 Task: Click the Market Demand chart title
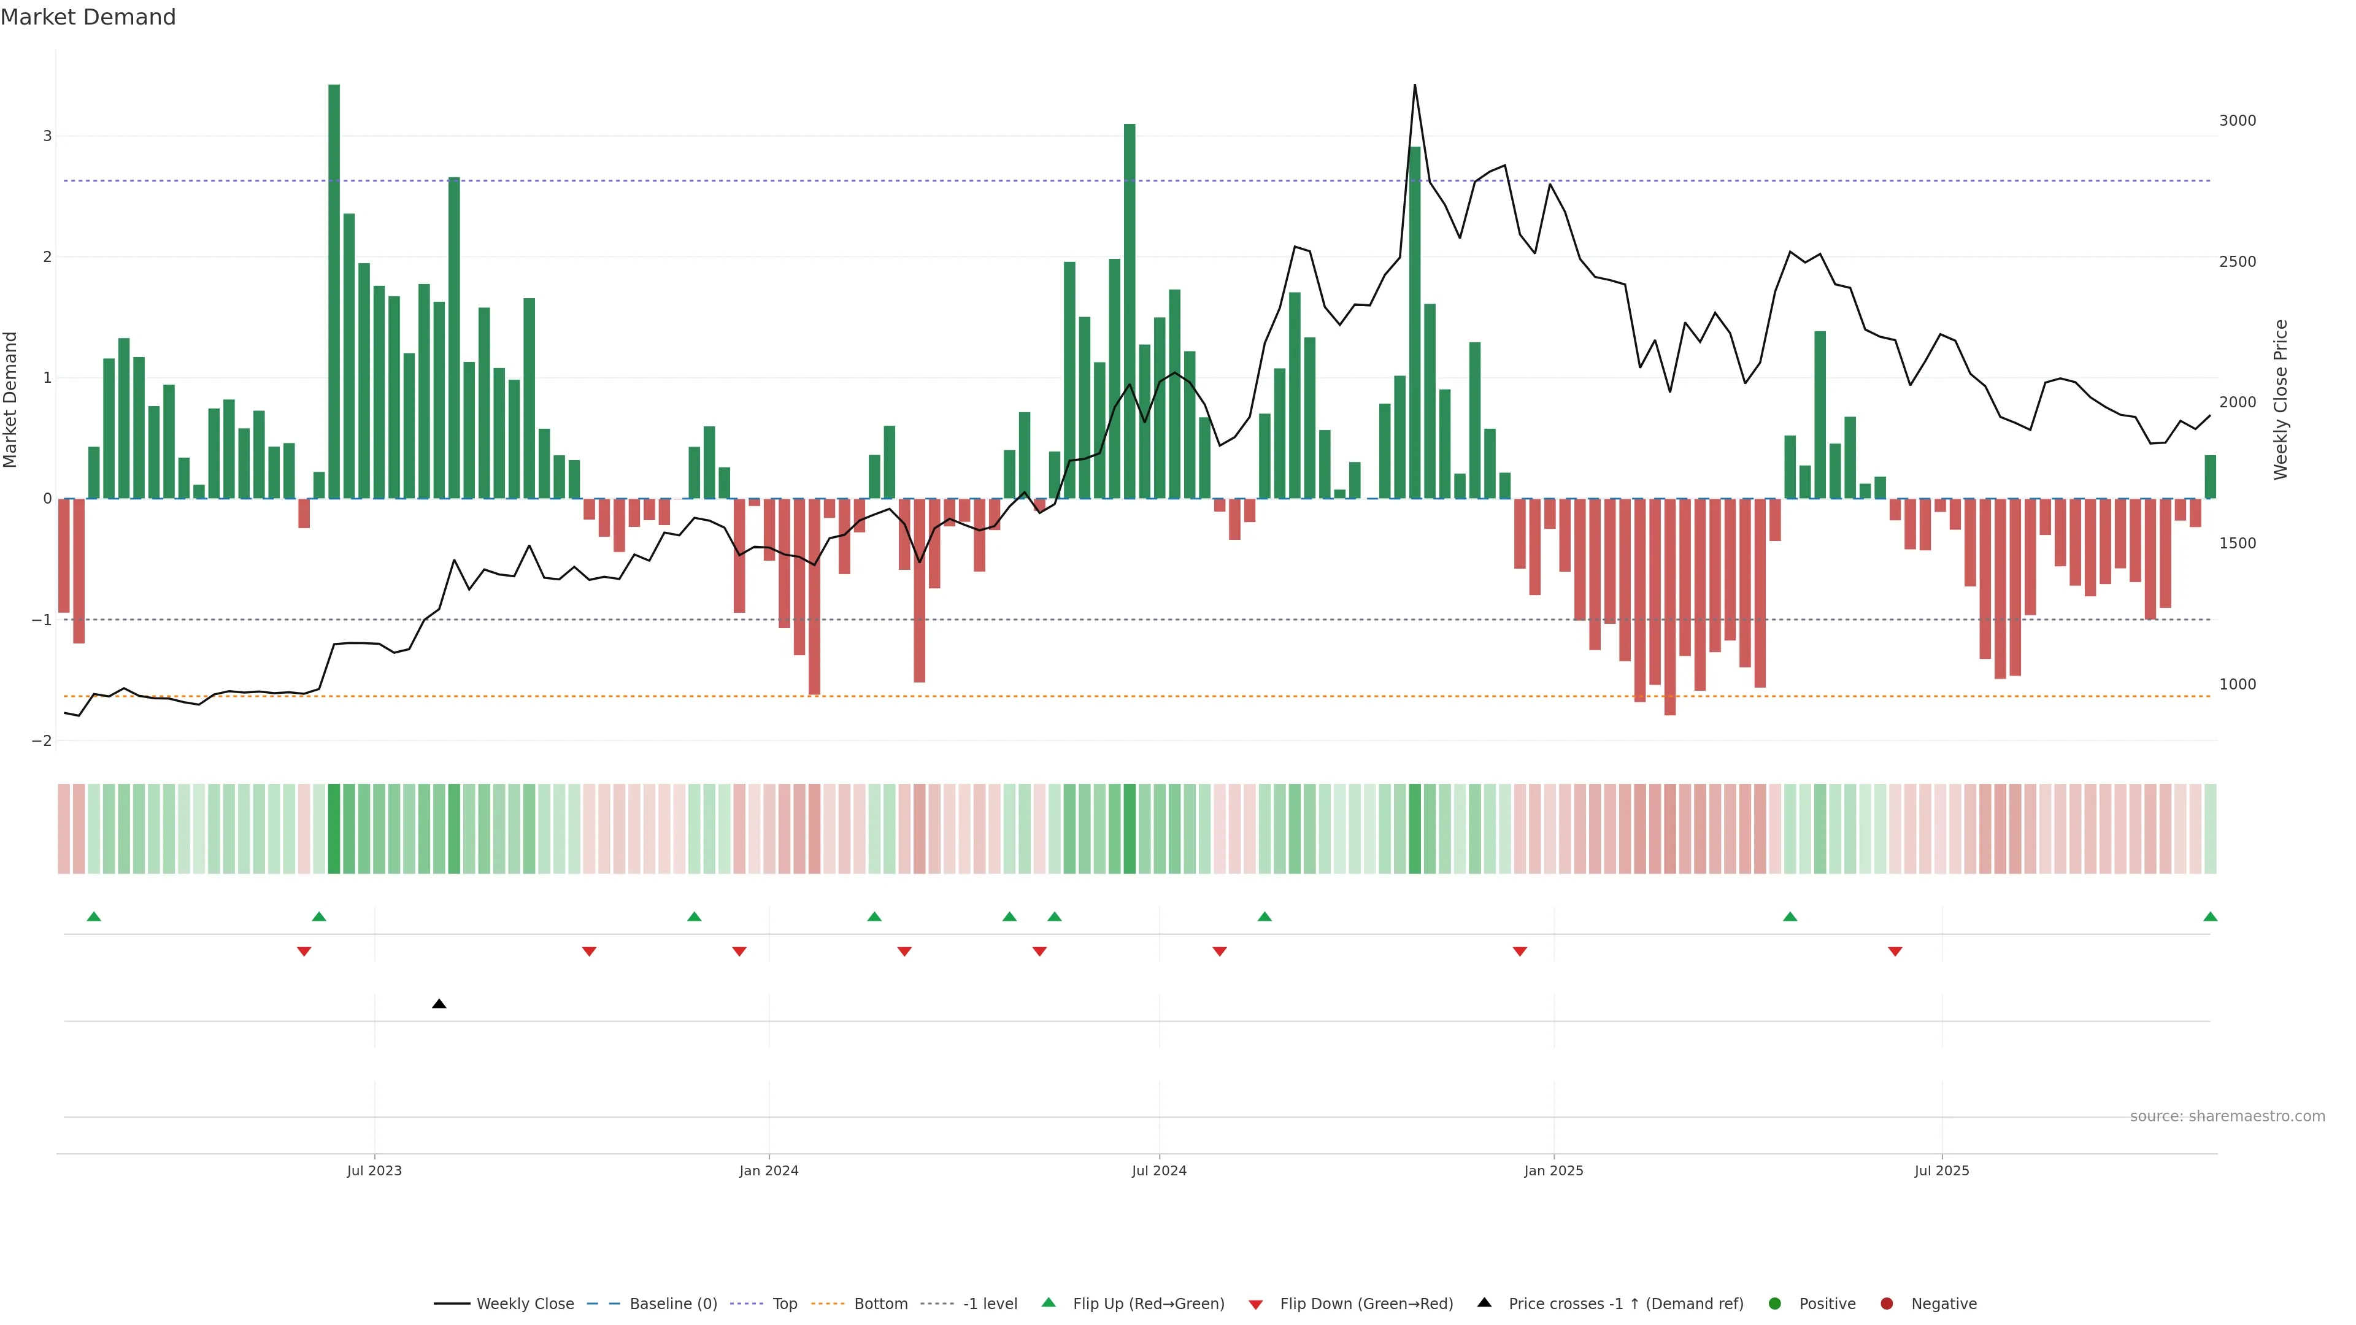click(x=89, y=17)
